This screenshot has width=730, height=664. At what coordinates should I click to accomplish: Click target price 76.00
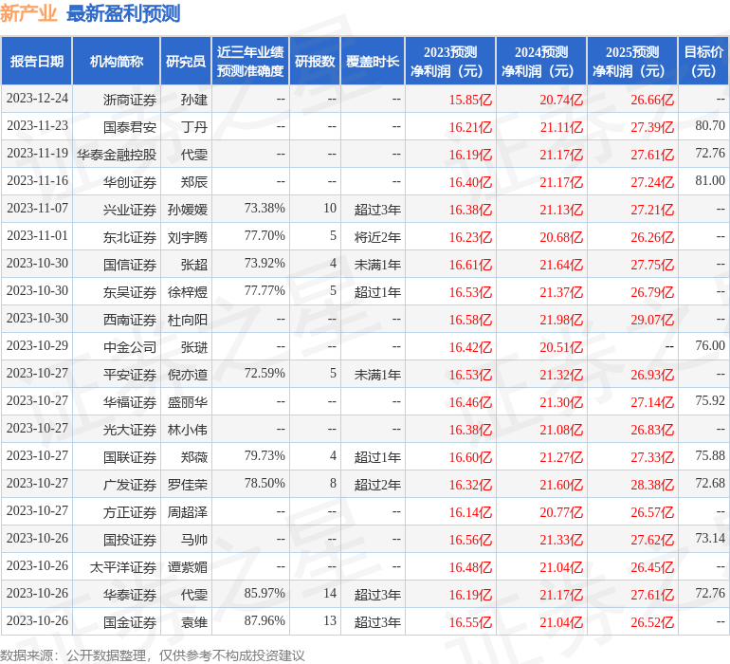coord(710,345)
